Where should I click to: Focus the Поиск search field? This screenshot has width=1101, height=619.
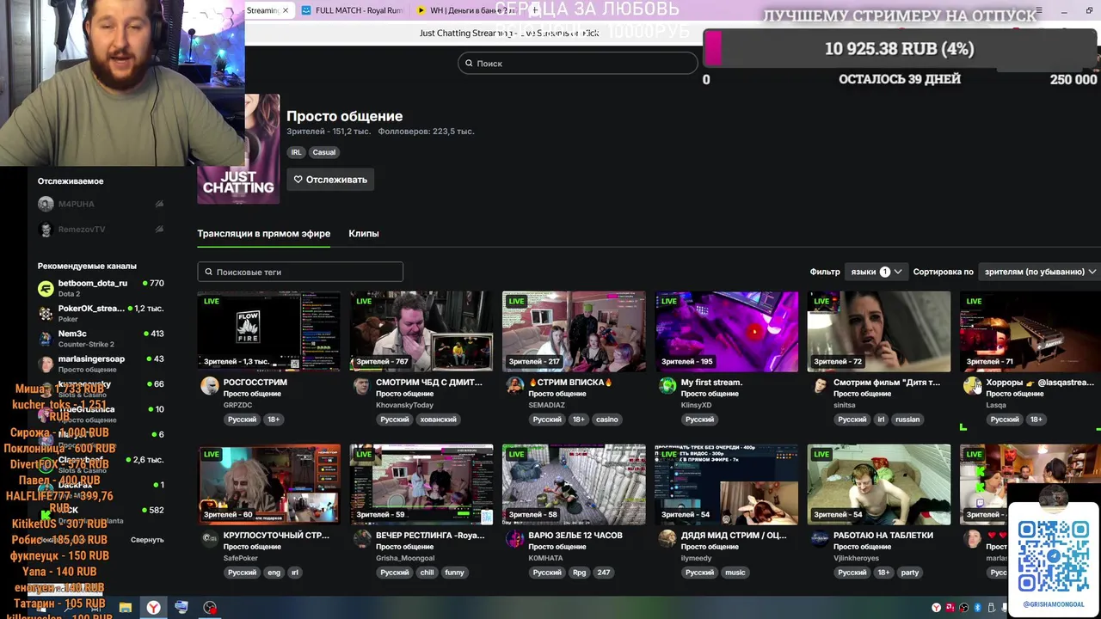point(577,63)
